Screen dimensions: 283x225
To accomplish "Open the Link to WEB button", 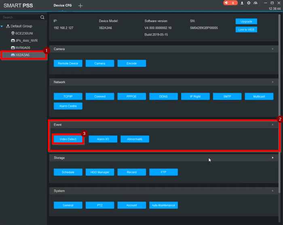I will coord(246,29).
